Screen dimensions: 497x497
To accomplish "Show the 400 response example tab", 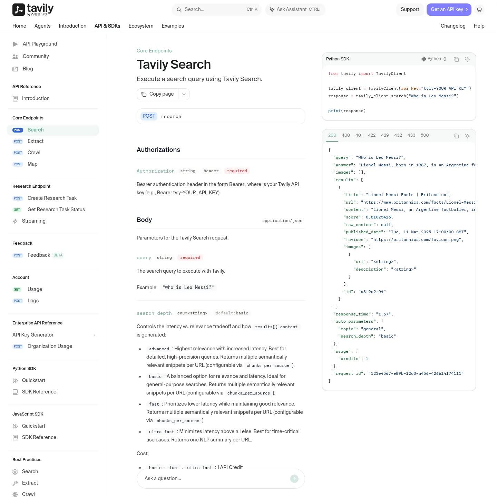I will click(x=346, y=135).
